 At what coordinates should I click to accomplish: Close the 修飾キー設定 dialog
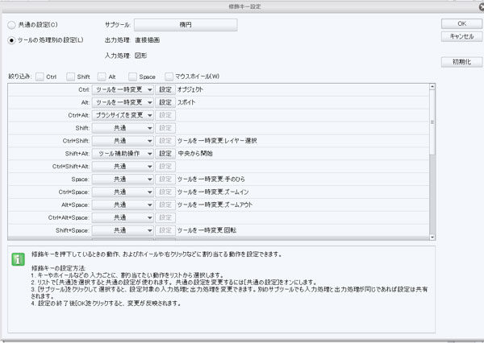(482, 6)
